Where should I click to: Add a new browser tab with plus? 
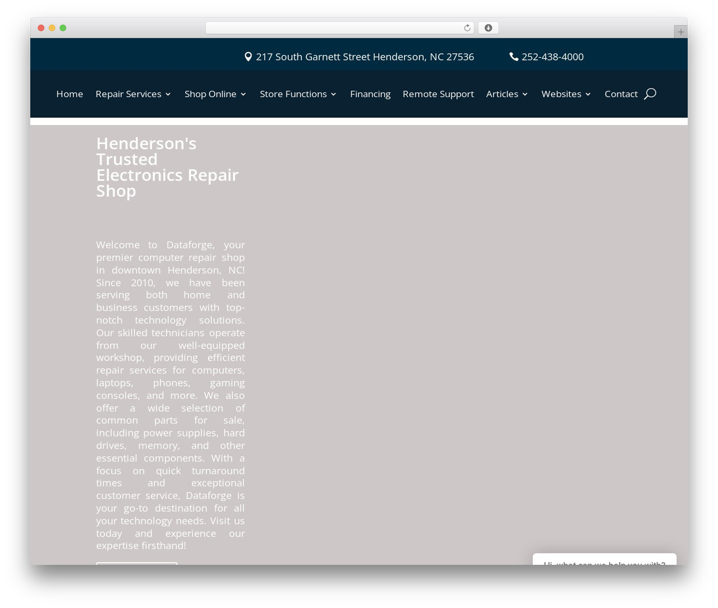680,32
